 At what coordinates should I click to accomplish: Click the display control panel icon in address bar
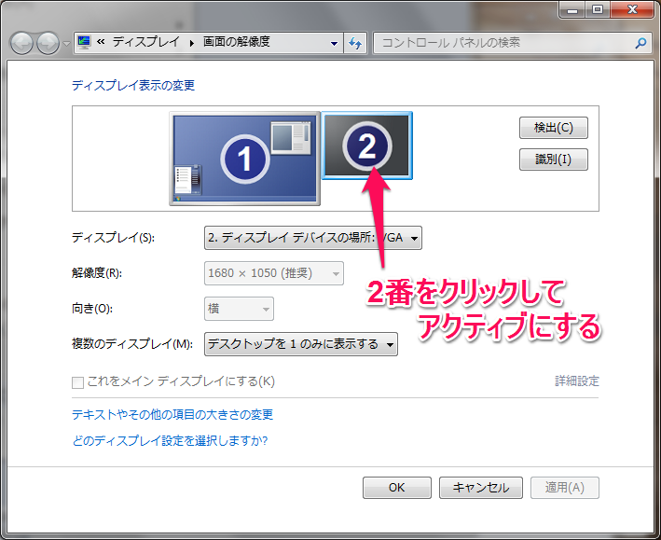(x=84, y=42)
